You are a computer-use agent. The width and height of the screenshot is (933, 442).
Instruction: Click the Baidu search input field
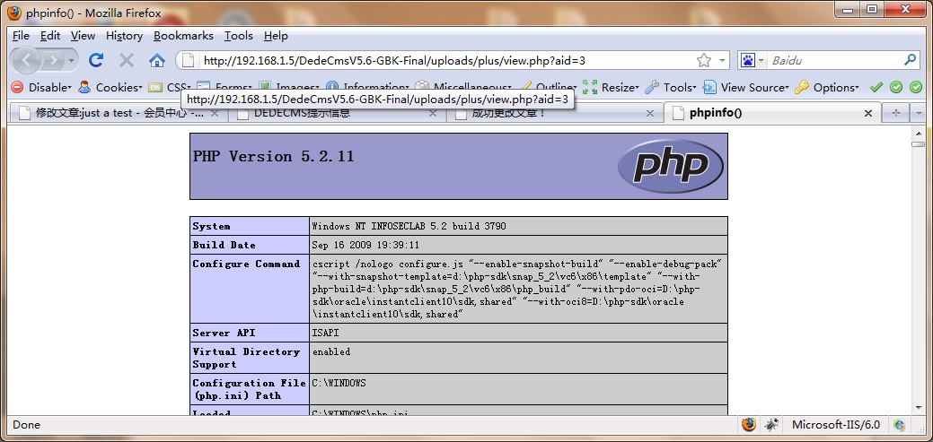pyautogui.click(x=835, y=60)
